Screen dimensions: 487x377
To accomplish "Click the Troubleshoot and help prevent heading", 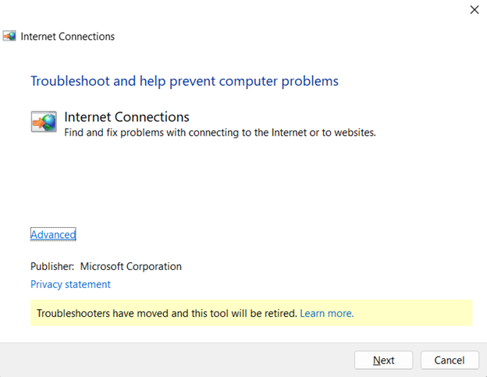I will click(184, 80).
